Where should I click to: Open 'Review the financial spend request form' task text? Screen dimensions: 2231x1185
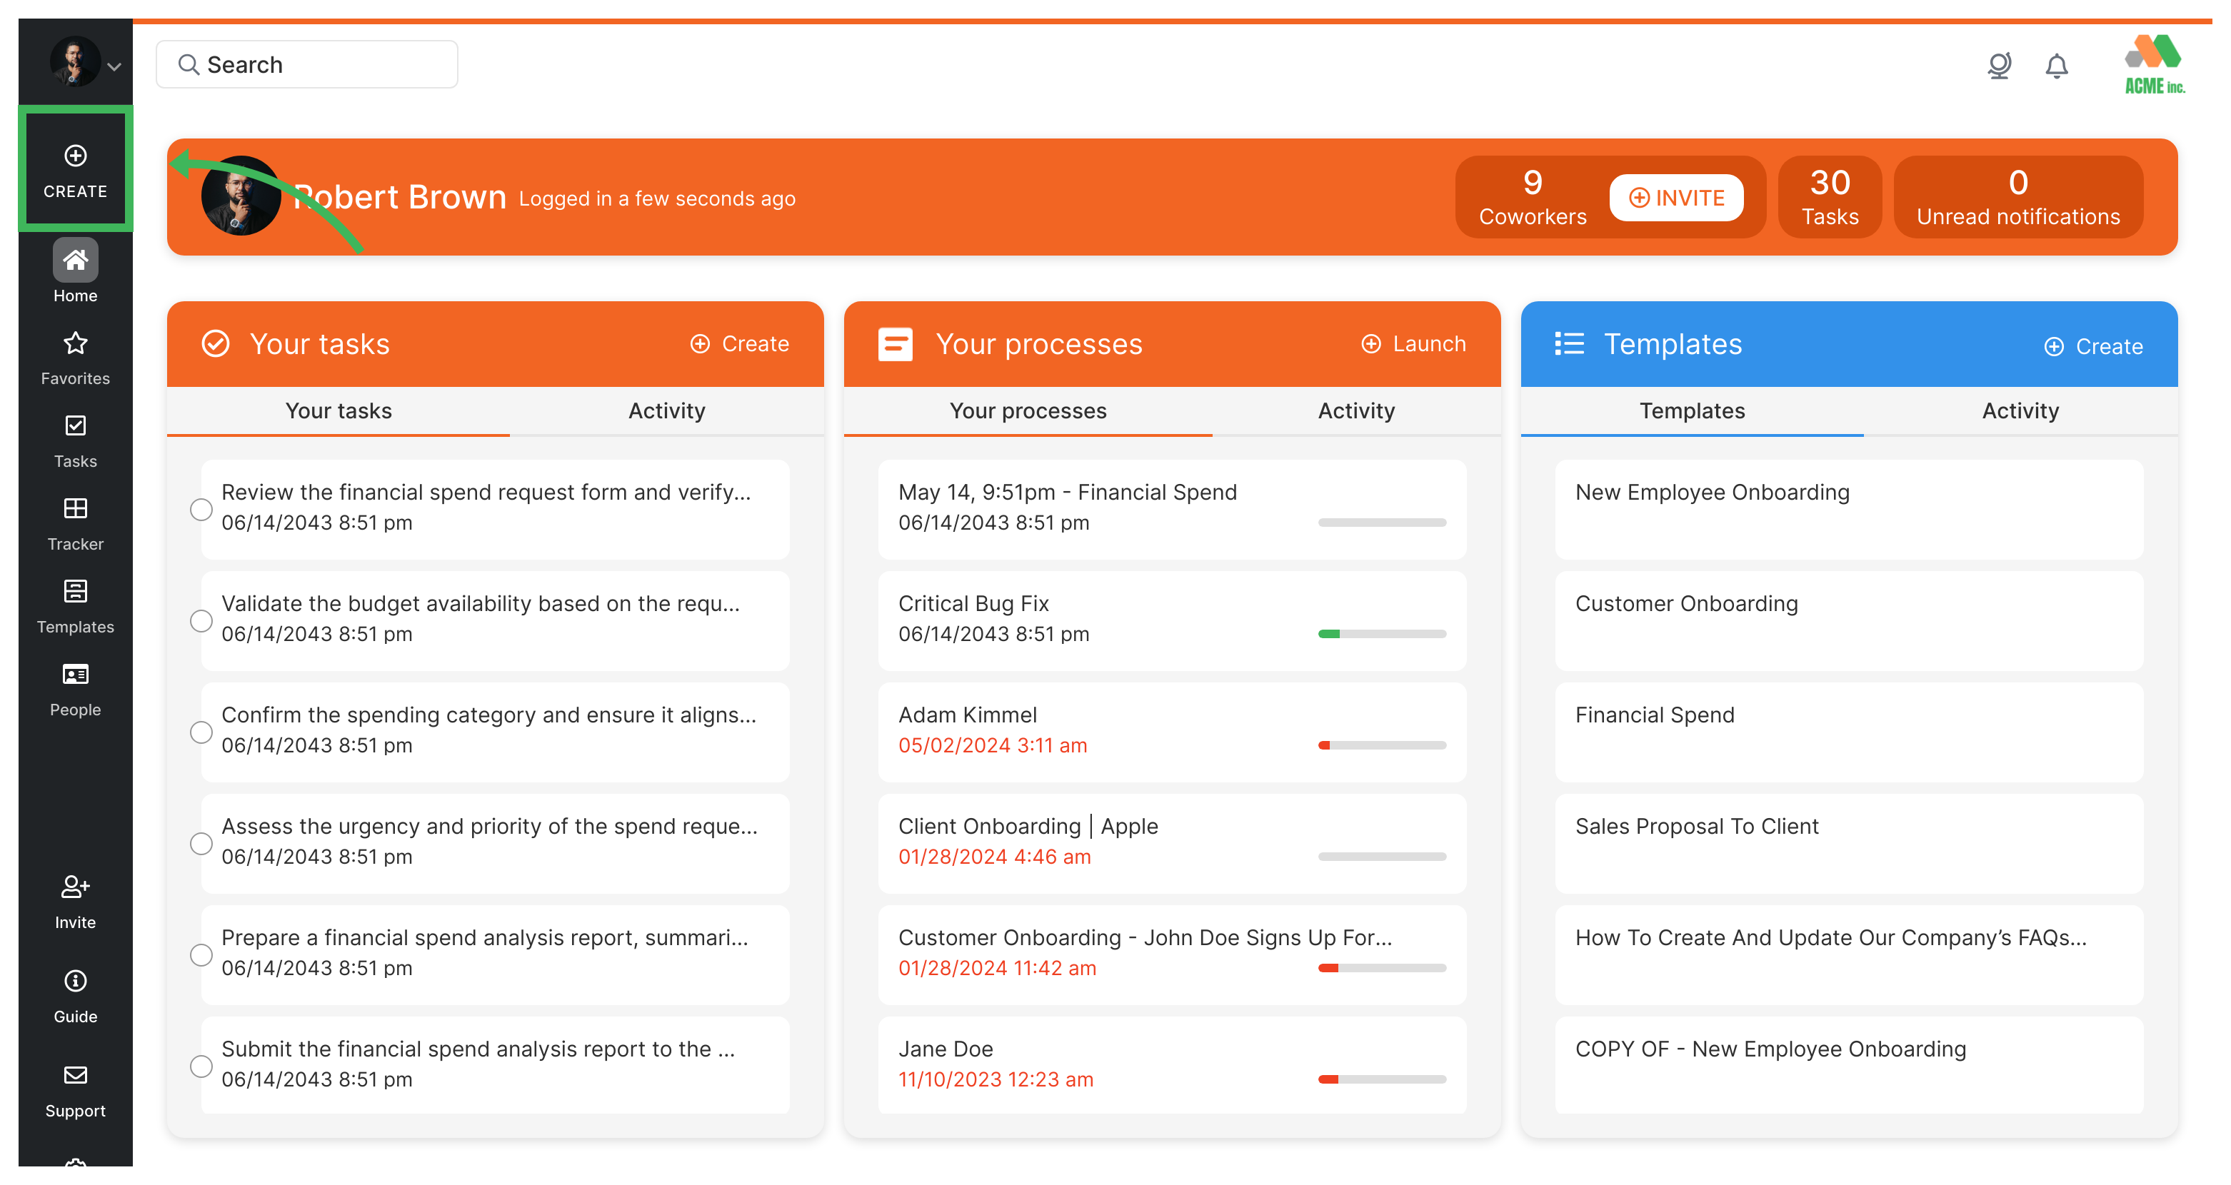click(x=486, y=493)
